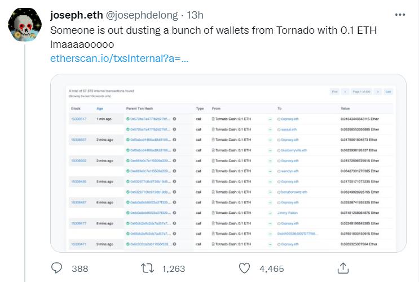
Task: Click the skull profile avatar
Action: (x=23, y=24)
